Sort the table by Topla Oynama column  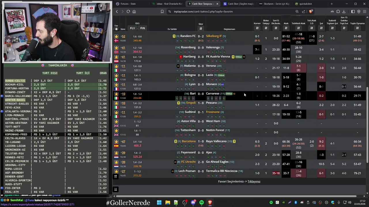click(x=357, y=28)
